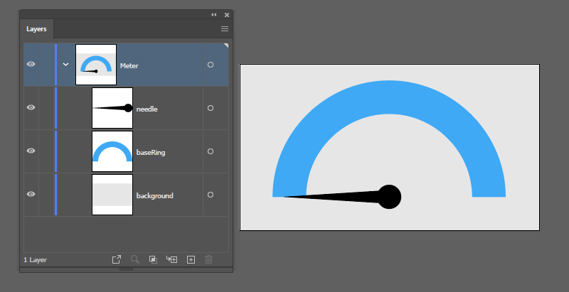Collapse the panel with the double-arrow icon
Screen dimensions: 569x292
pyautogui.click(x=214, y=15)
